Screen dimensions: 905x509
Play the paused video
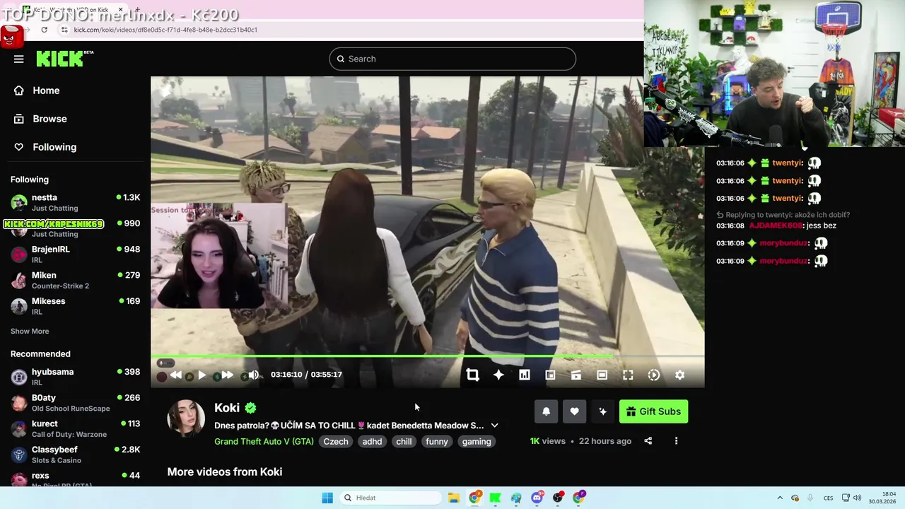[202, 375]
